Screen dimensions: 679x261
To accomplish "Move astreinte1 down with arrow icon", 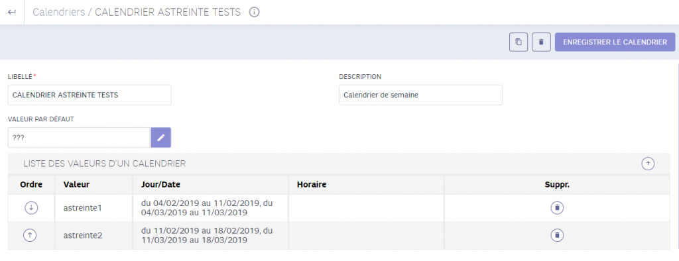I will [31, 208].
